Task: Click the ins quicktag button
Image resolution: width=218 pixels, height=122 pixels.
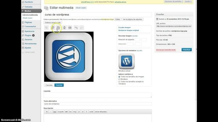Action: [71, 112]
